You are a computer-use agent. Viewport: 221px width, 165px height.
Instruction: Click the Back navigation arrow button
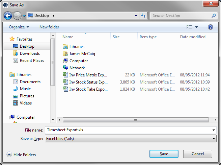[x=8, y=16]
